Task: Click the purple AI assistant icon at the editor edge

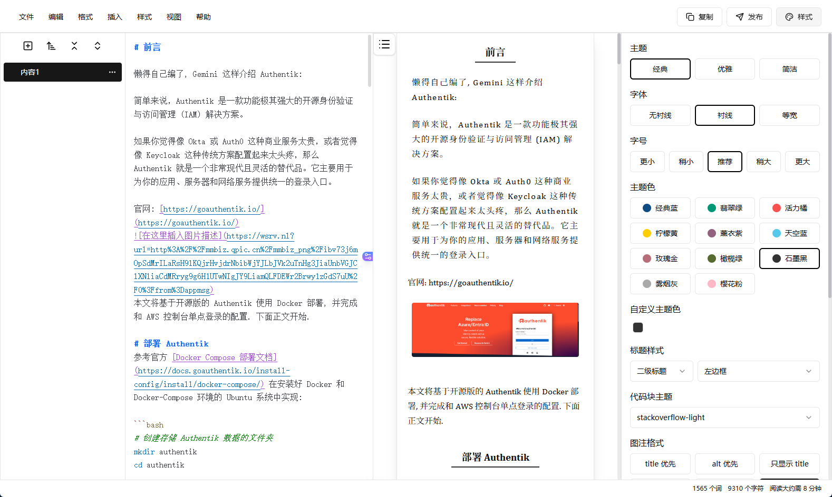Action: 367,256
